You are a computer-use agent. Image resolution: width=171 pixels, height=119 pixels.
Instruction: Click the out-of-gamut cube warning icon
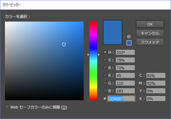click(x=129, y=37)
